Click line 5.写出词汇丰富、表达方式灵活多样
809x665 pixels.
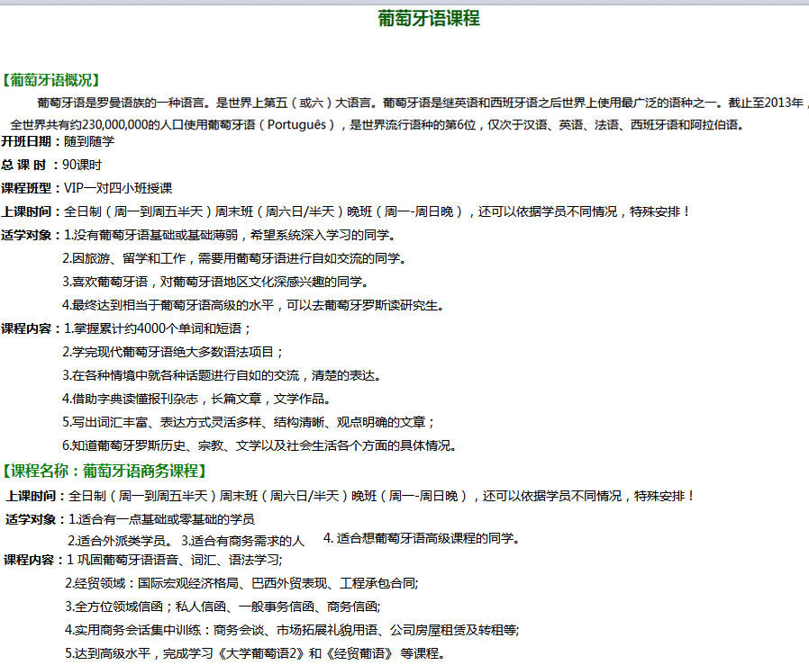(x=248, y=422)
